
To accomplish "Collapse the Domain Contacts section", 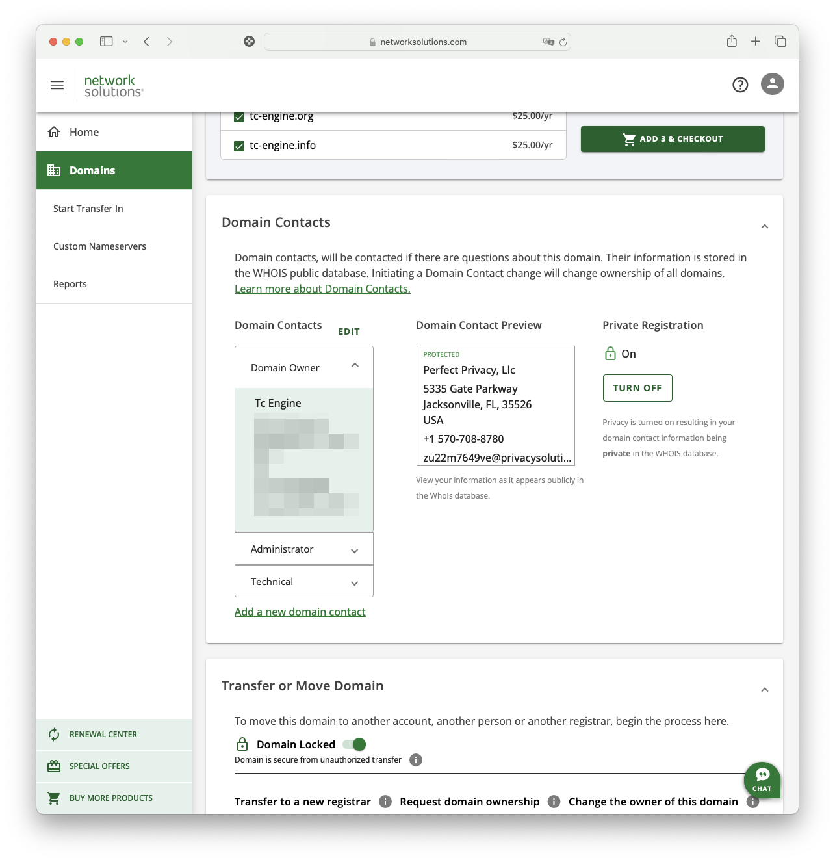I will coord(765,226).
